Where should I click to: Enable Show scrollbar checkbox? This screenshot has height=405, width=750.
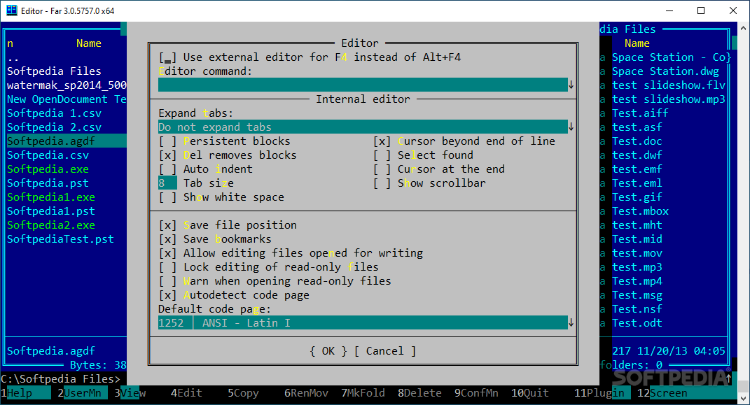pos(382,183)
